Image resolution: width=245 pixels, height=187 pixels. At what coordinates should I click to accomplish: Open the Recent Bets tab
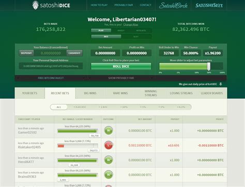60,93
